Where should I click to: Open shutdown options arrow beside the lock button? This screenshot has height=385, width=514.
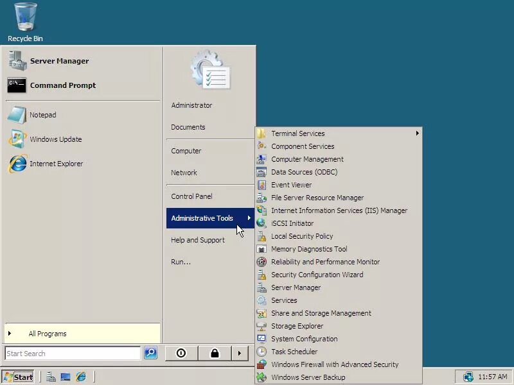(x=240, y=354)
